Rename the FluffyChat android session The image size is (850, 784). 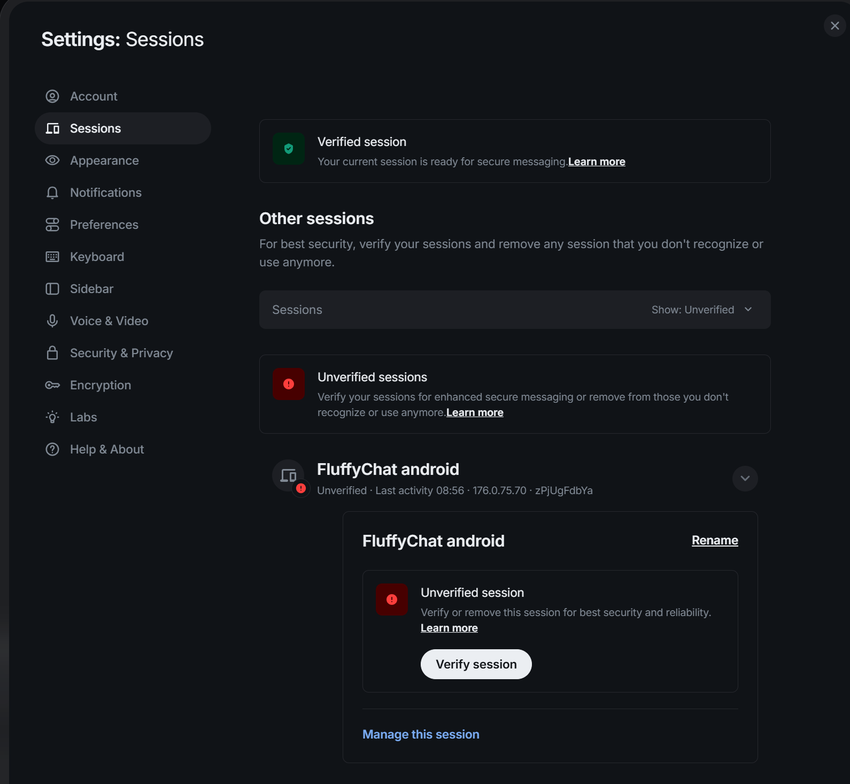click(x=715, y=540)
